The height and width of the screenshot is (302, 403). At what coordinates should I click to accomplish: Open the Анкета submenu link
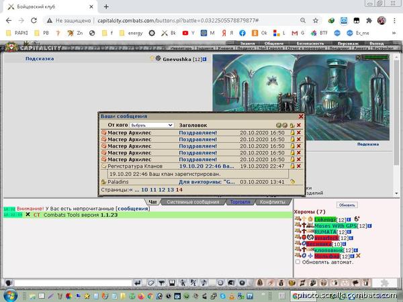pos(361,48)
